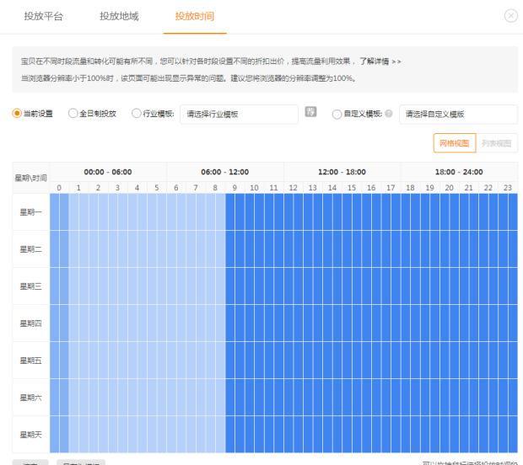The height and width of the screenshot is (465, 523).
Task: Select 星期一 first half-hour cell of hour 20
Action: (x=445, y=211)
